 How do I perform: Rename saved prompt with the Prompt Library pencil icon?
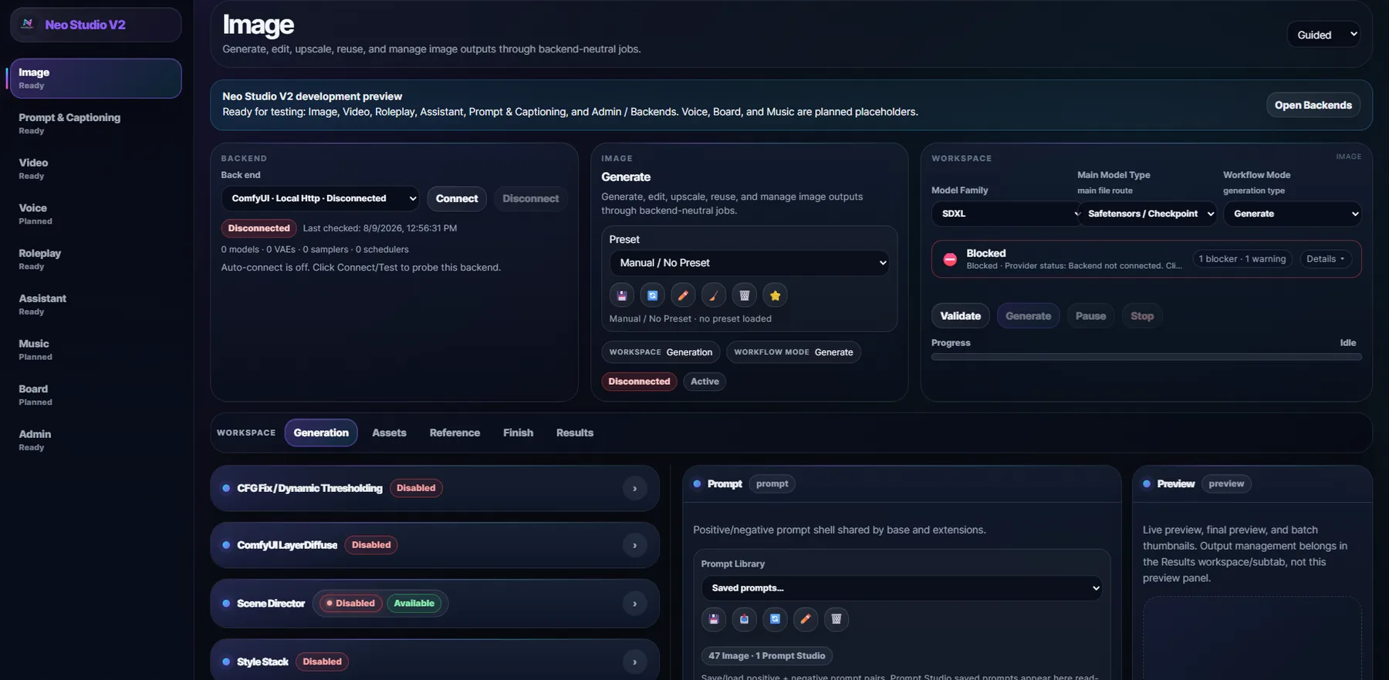pos(806,619)
